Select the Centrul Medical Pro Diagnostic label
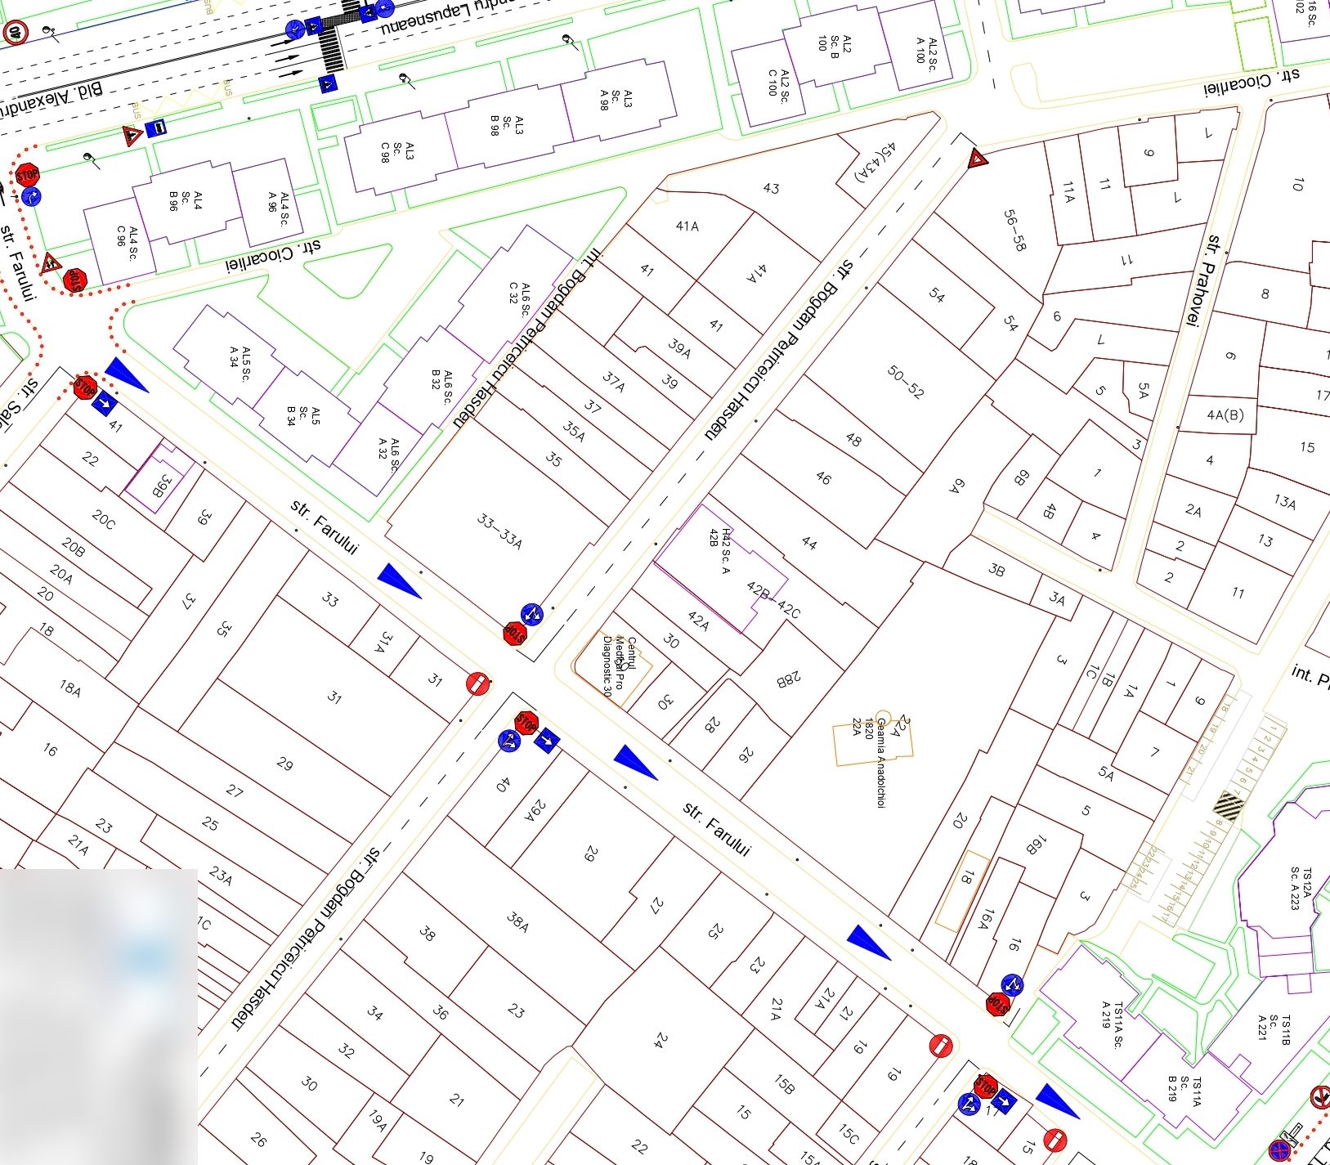This screenshot has height=1165, width=1330. [619, 665]
